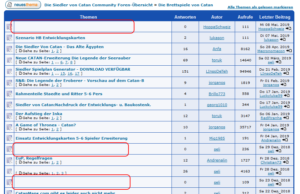Screen dimensions: 300x194
Task: Click topic icon beside 'Rahmenteile Staedte und Ritter 5-6 Pers'
Action: [9, 94]
